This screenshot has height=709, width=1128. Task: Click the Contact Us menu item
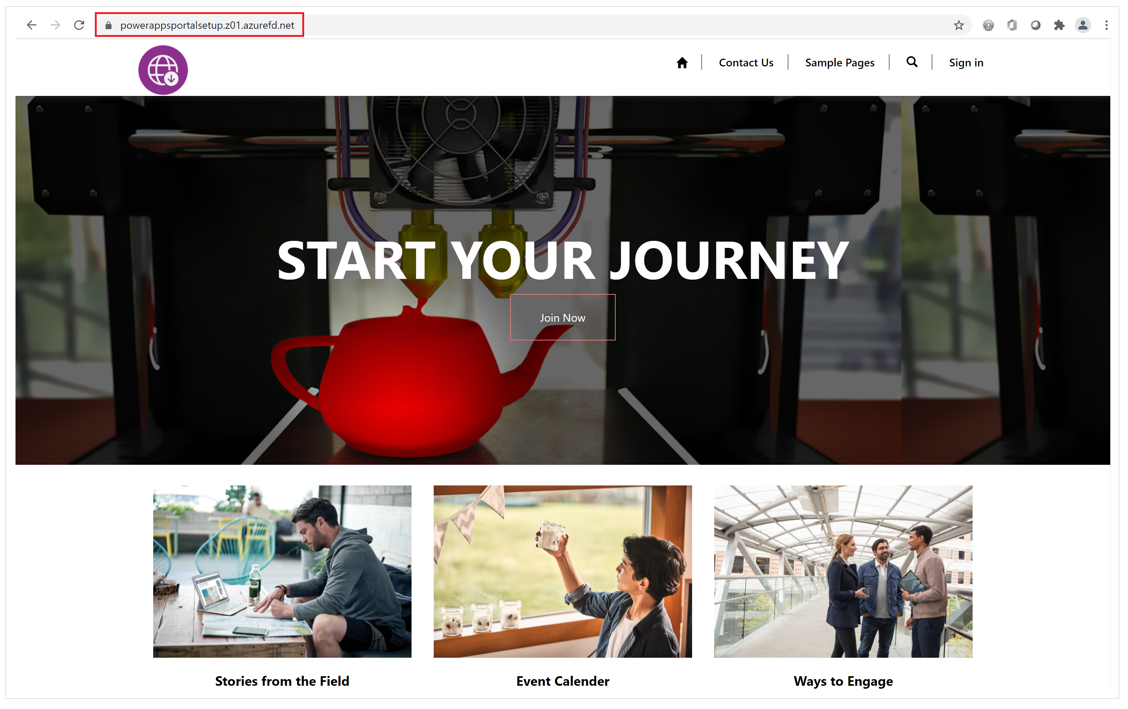coord(746,62)
